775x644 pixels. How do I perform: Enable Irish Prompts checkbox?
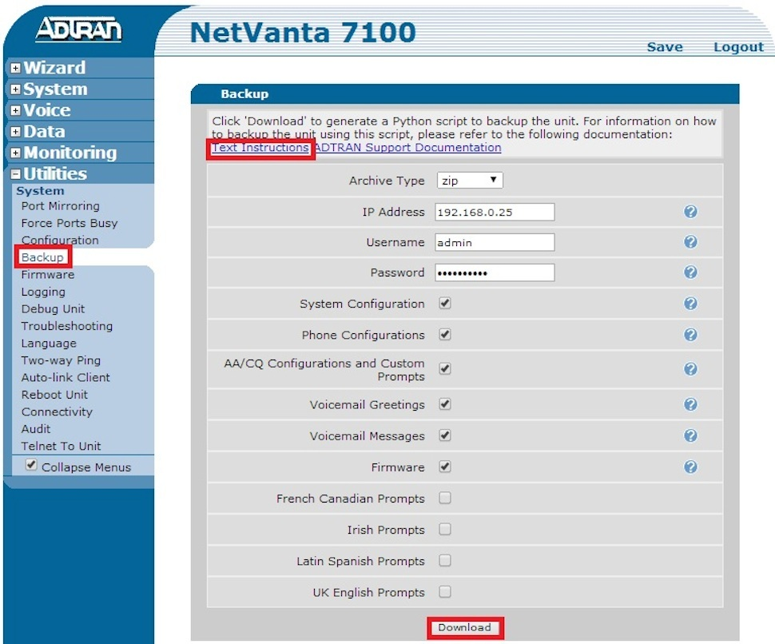pyautogui.click(x=445, y=529)
